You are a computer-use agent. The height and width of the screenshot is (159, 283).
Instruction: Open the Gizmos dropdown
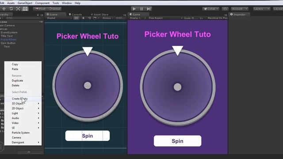coord(108,18)
